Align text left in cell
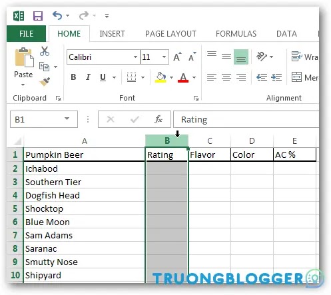The image size is (331, 295). pyautogui.click(x=212, y=77)
